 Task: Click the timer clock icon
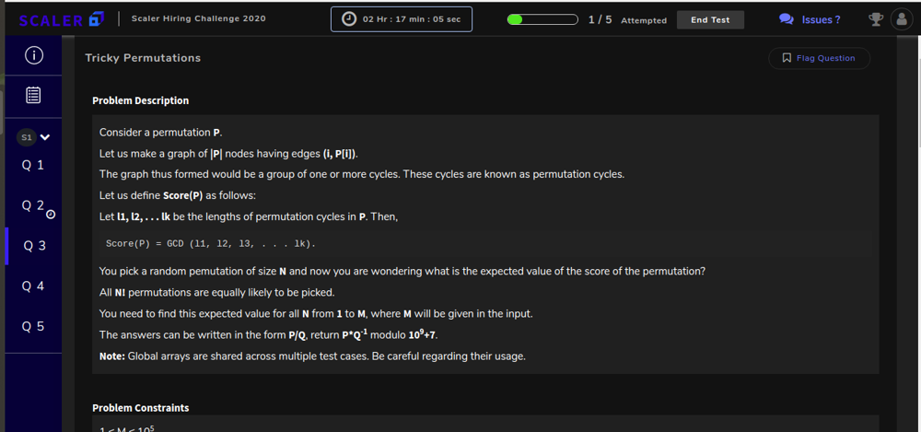(349, 18)
